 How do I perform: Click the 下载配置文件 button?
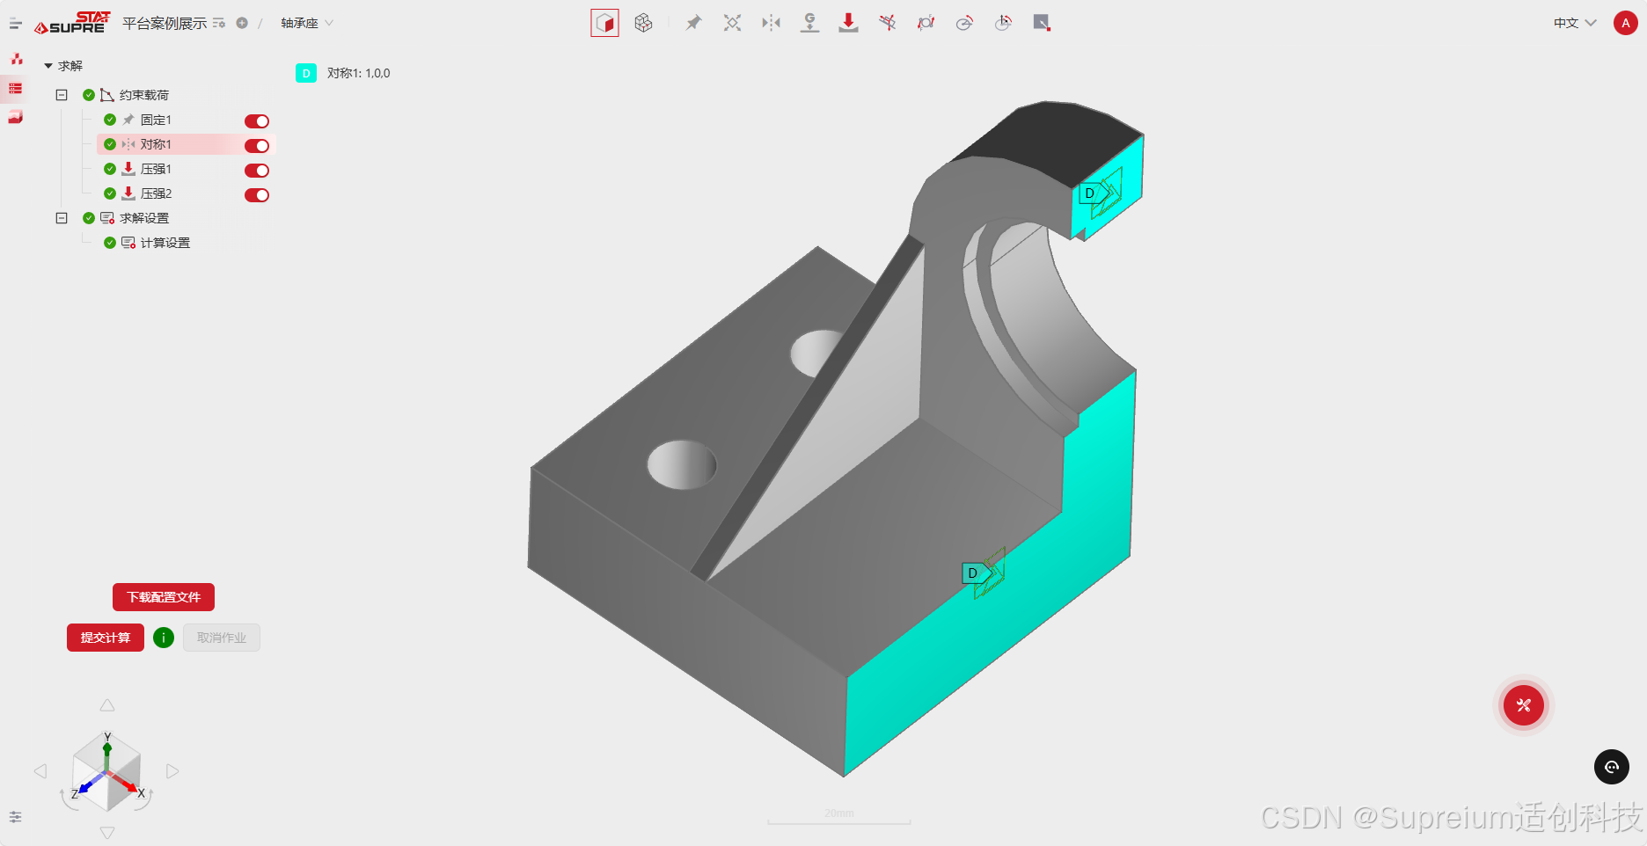[164, 597]
